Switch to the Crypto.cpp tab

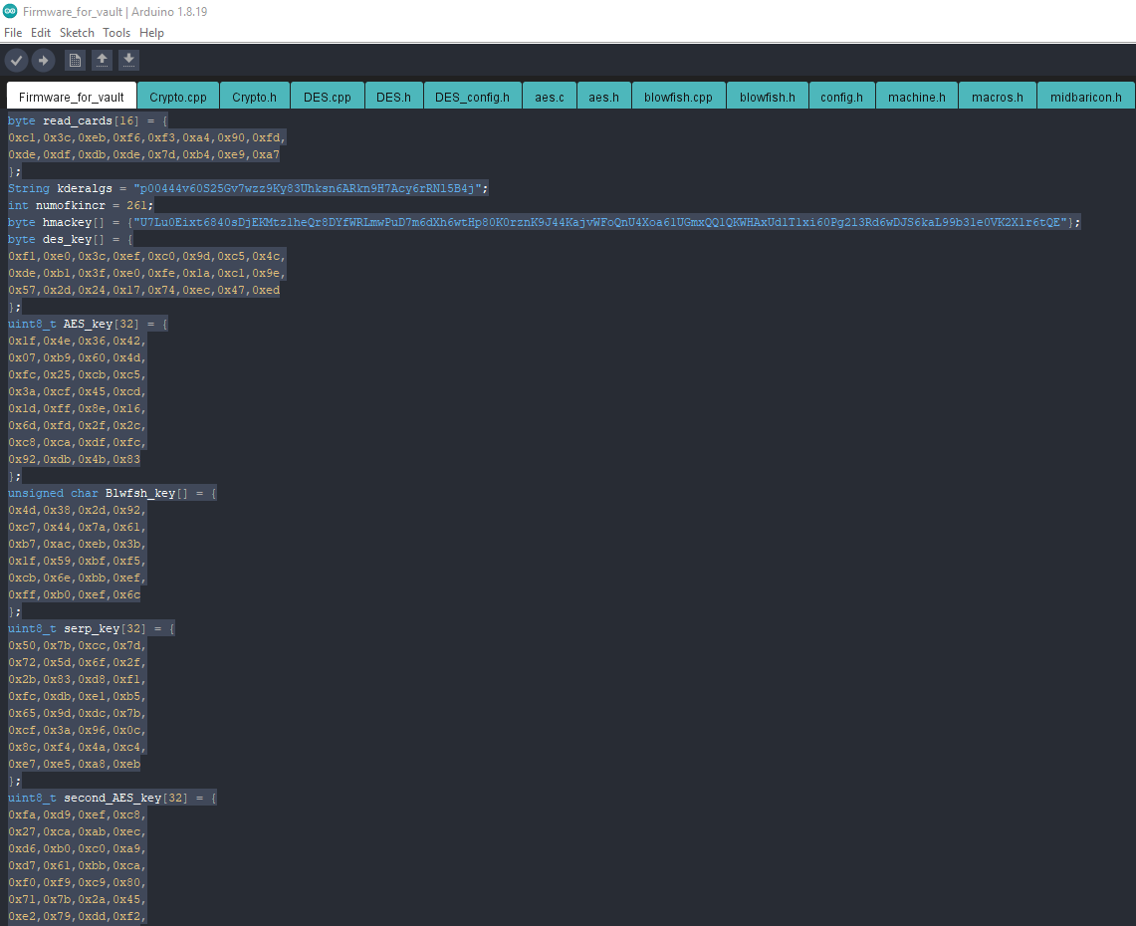pyautogui.click(x=178, y=97)
